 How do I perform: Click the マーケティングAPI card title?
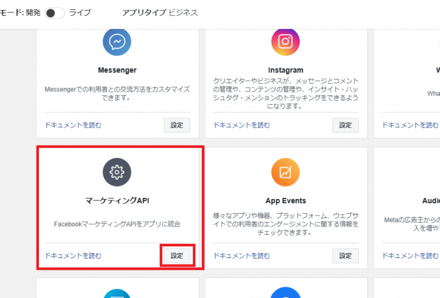pyautogui.click(x=117, y=201)
